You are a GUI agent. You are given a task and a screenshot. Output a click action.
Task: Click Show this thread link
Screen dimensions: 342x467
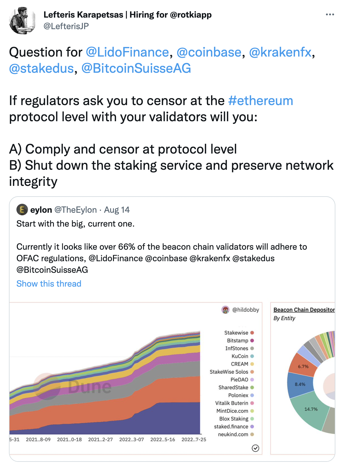49,284
